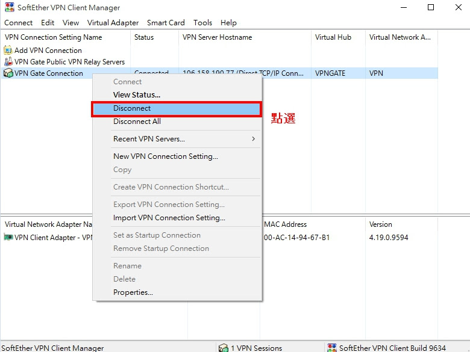The image size is (470, 352).
Task: Click the Add VPN Connection icon
Action: tap(8, 50)
